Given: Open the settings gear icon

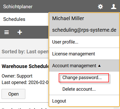Looking at the screenshot, I should point(100,6).
